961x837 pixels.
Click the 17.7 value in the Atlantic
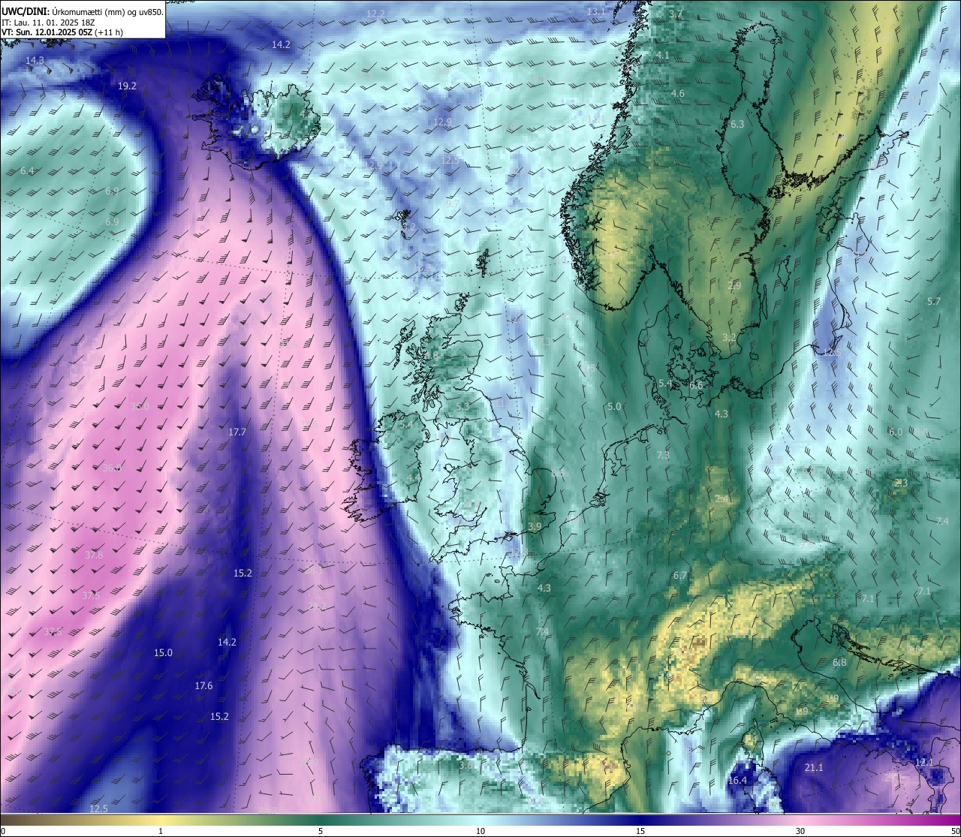point(237,432)
